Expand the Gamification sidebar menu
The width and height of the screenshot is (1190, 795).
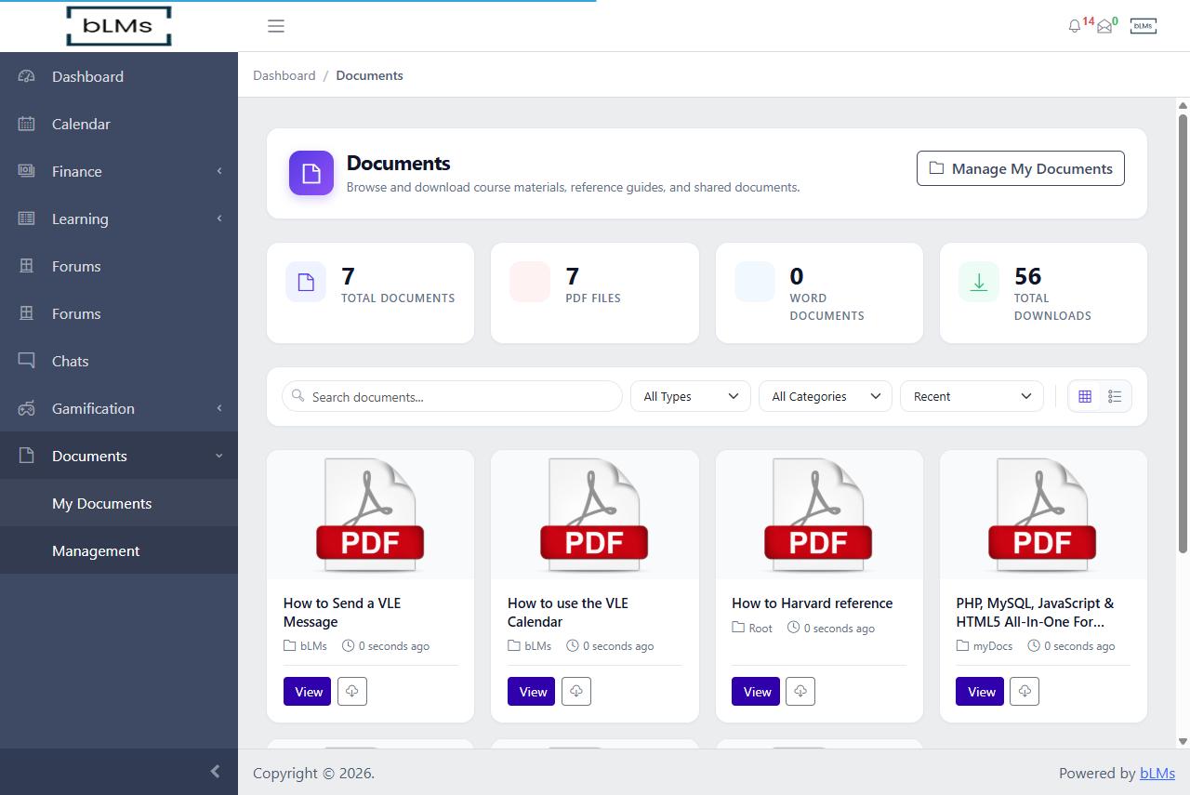pos(119,408)
